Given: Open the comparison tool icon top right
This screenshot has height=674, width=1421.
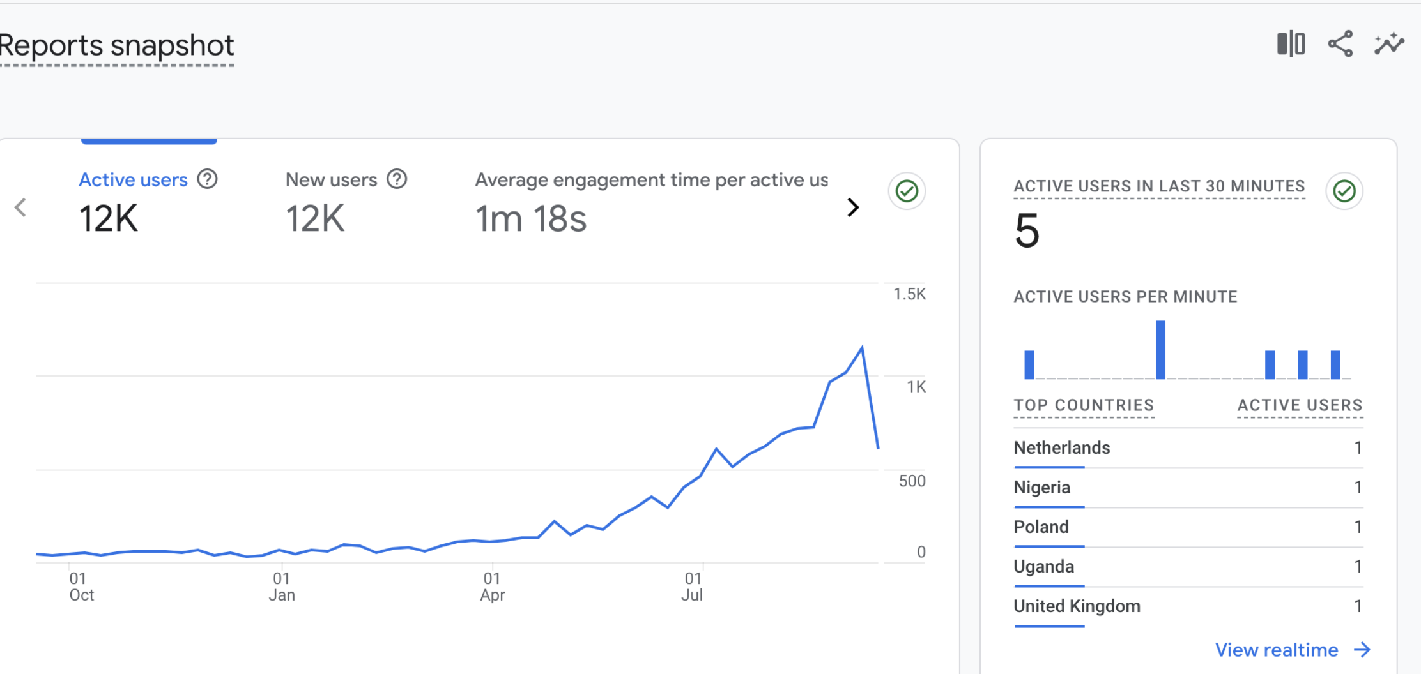Looking at the screenshot, I should (1290, 43).
